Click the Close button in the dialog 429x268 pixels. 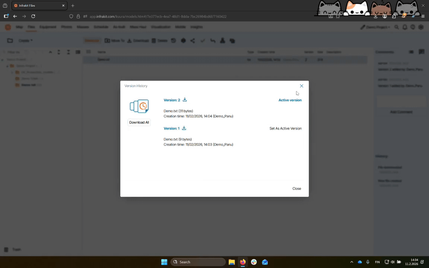click(x=296, y=188)
